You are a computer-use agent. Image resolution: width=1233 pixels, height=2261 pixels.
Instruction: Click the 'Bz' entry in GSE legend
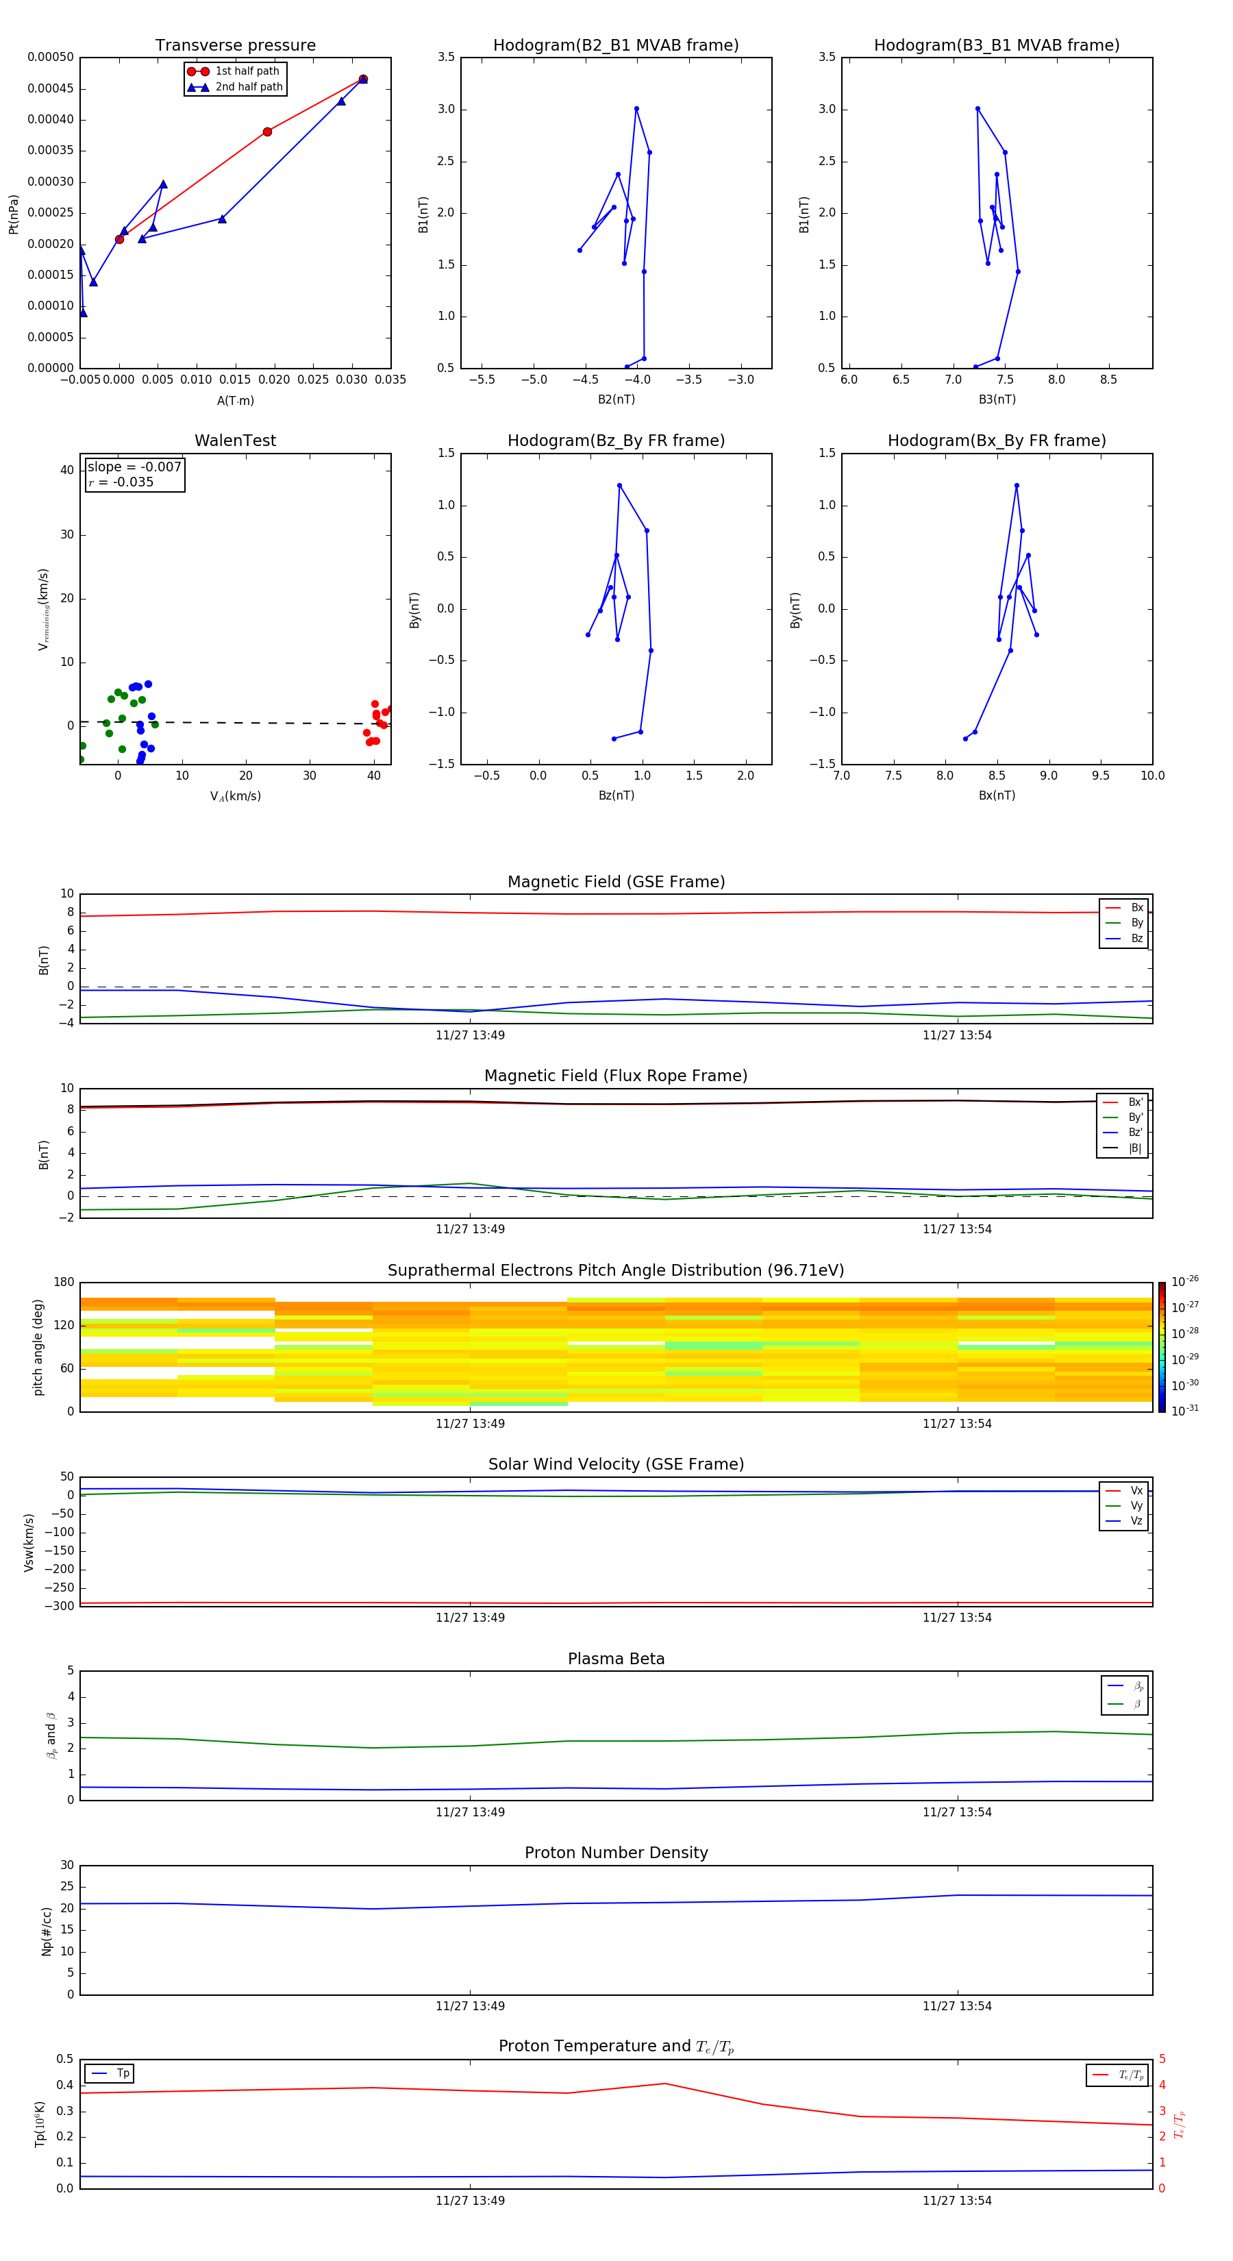pos(1125,938)
